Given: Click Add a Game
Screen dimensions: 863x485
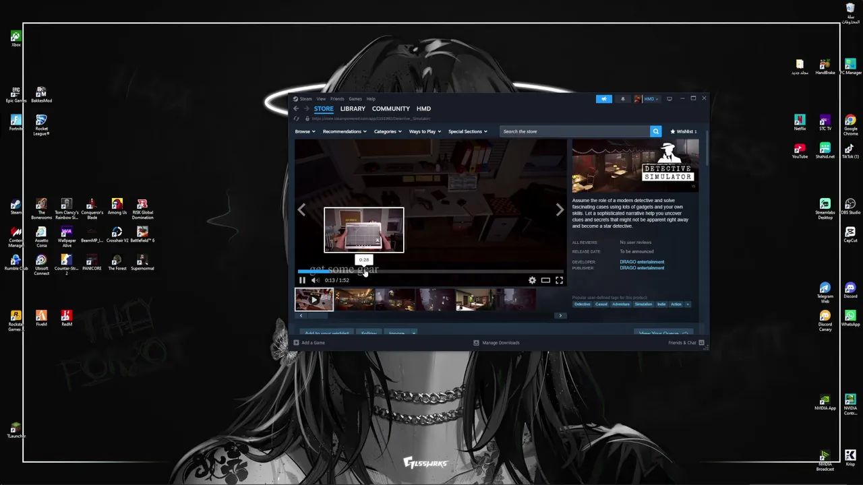Looking at the screenshot, I should 309,343.
